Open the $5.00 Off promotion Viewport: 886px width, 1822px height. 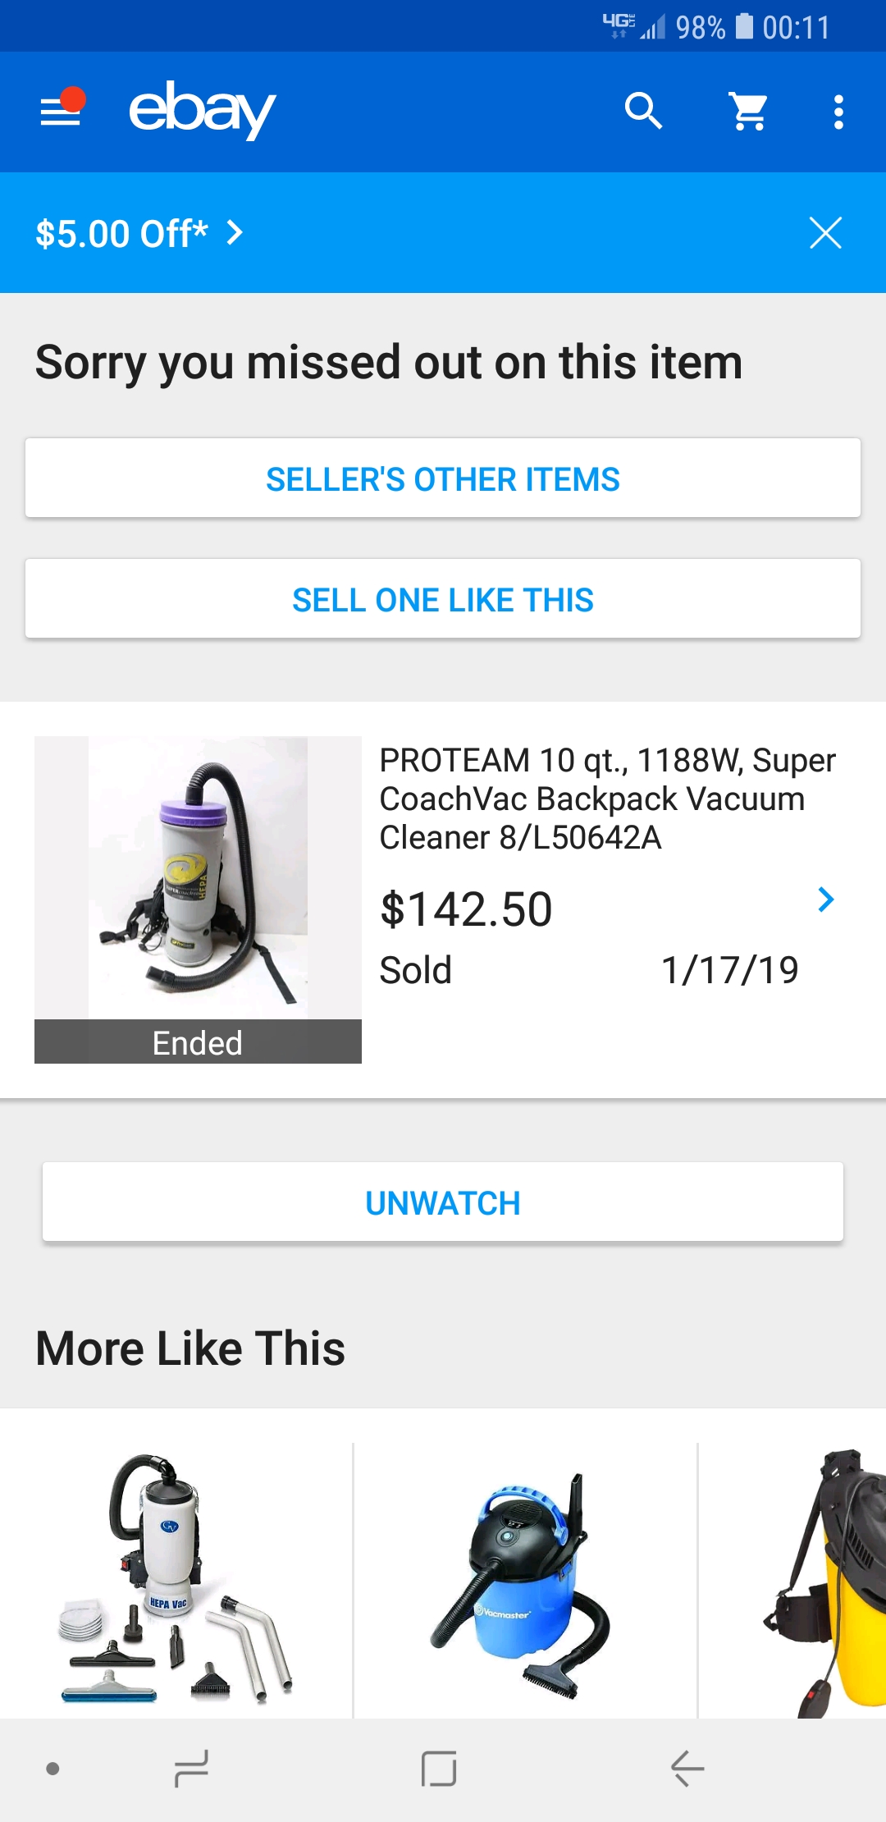click(121, 234)
